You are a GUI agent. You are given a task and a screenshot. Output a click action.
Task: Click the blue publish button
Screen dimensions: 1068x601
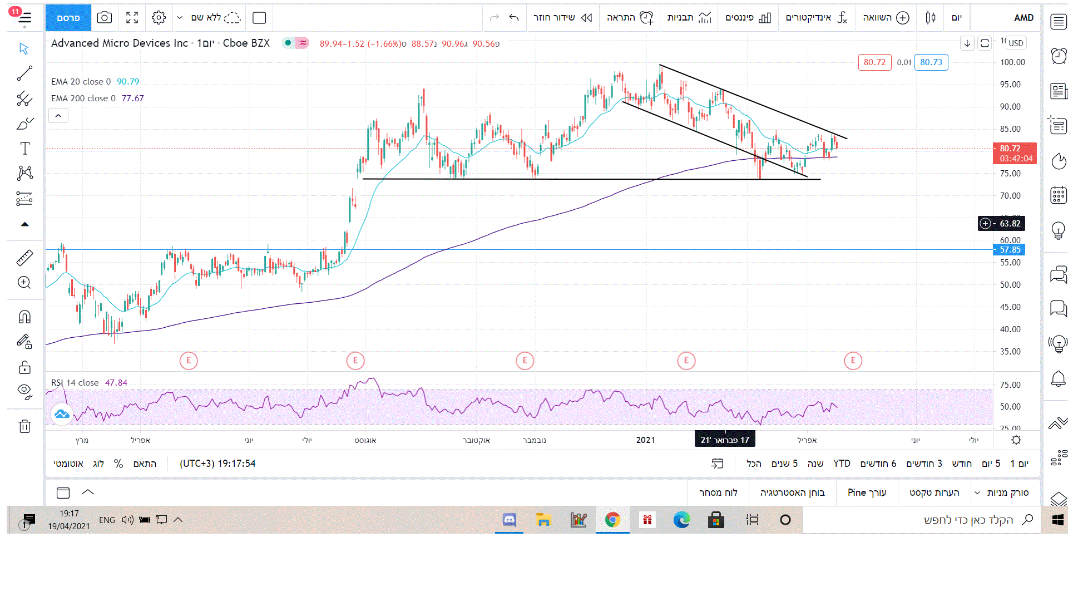click(68, 18)
